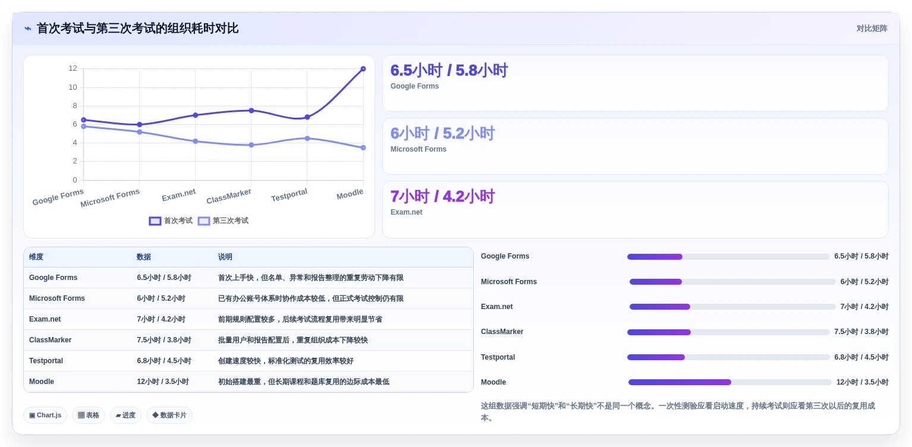
Task: Click the 7.5小时 / 3.8小时 table cell
Action: tap(164, 340)
